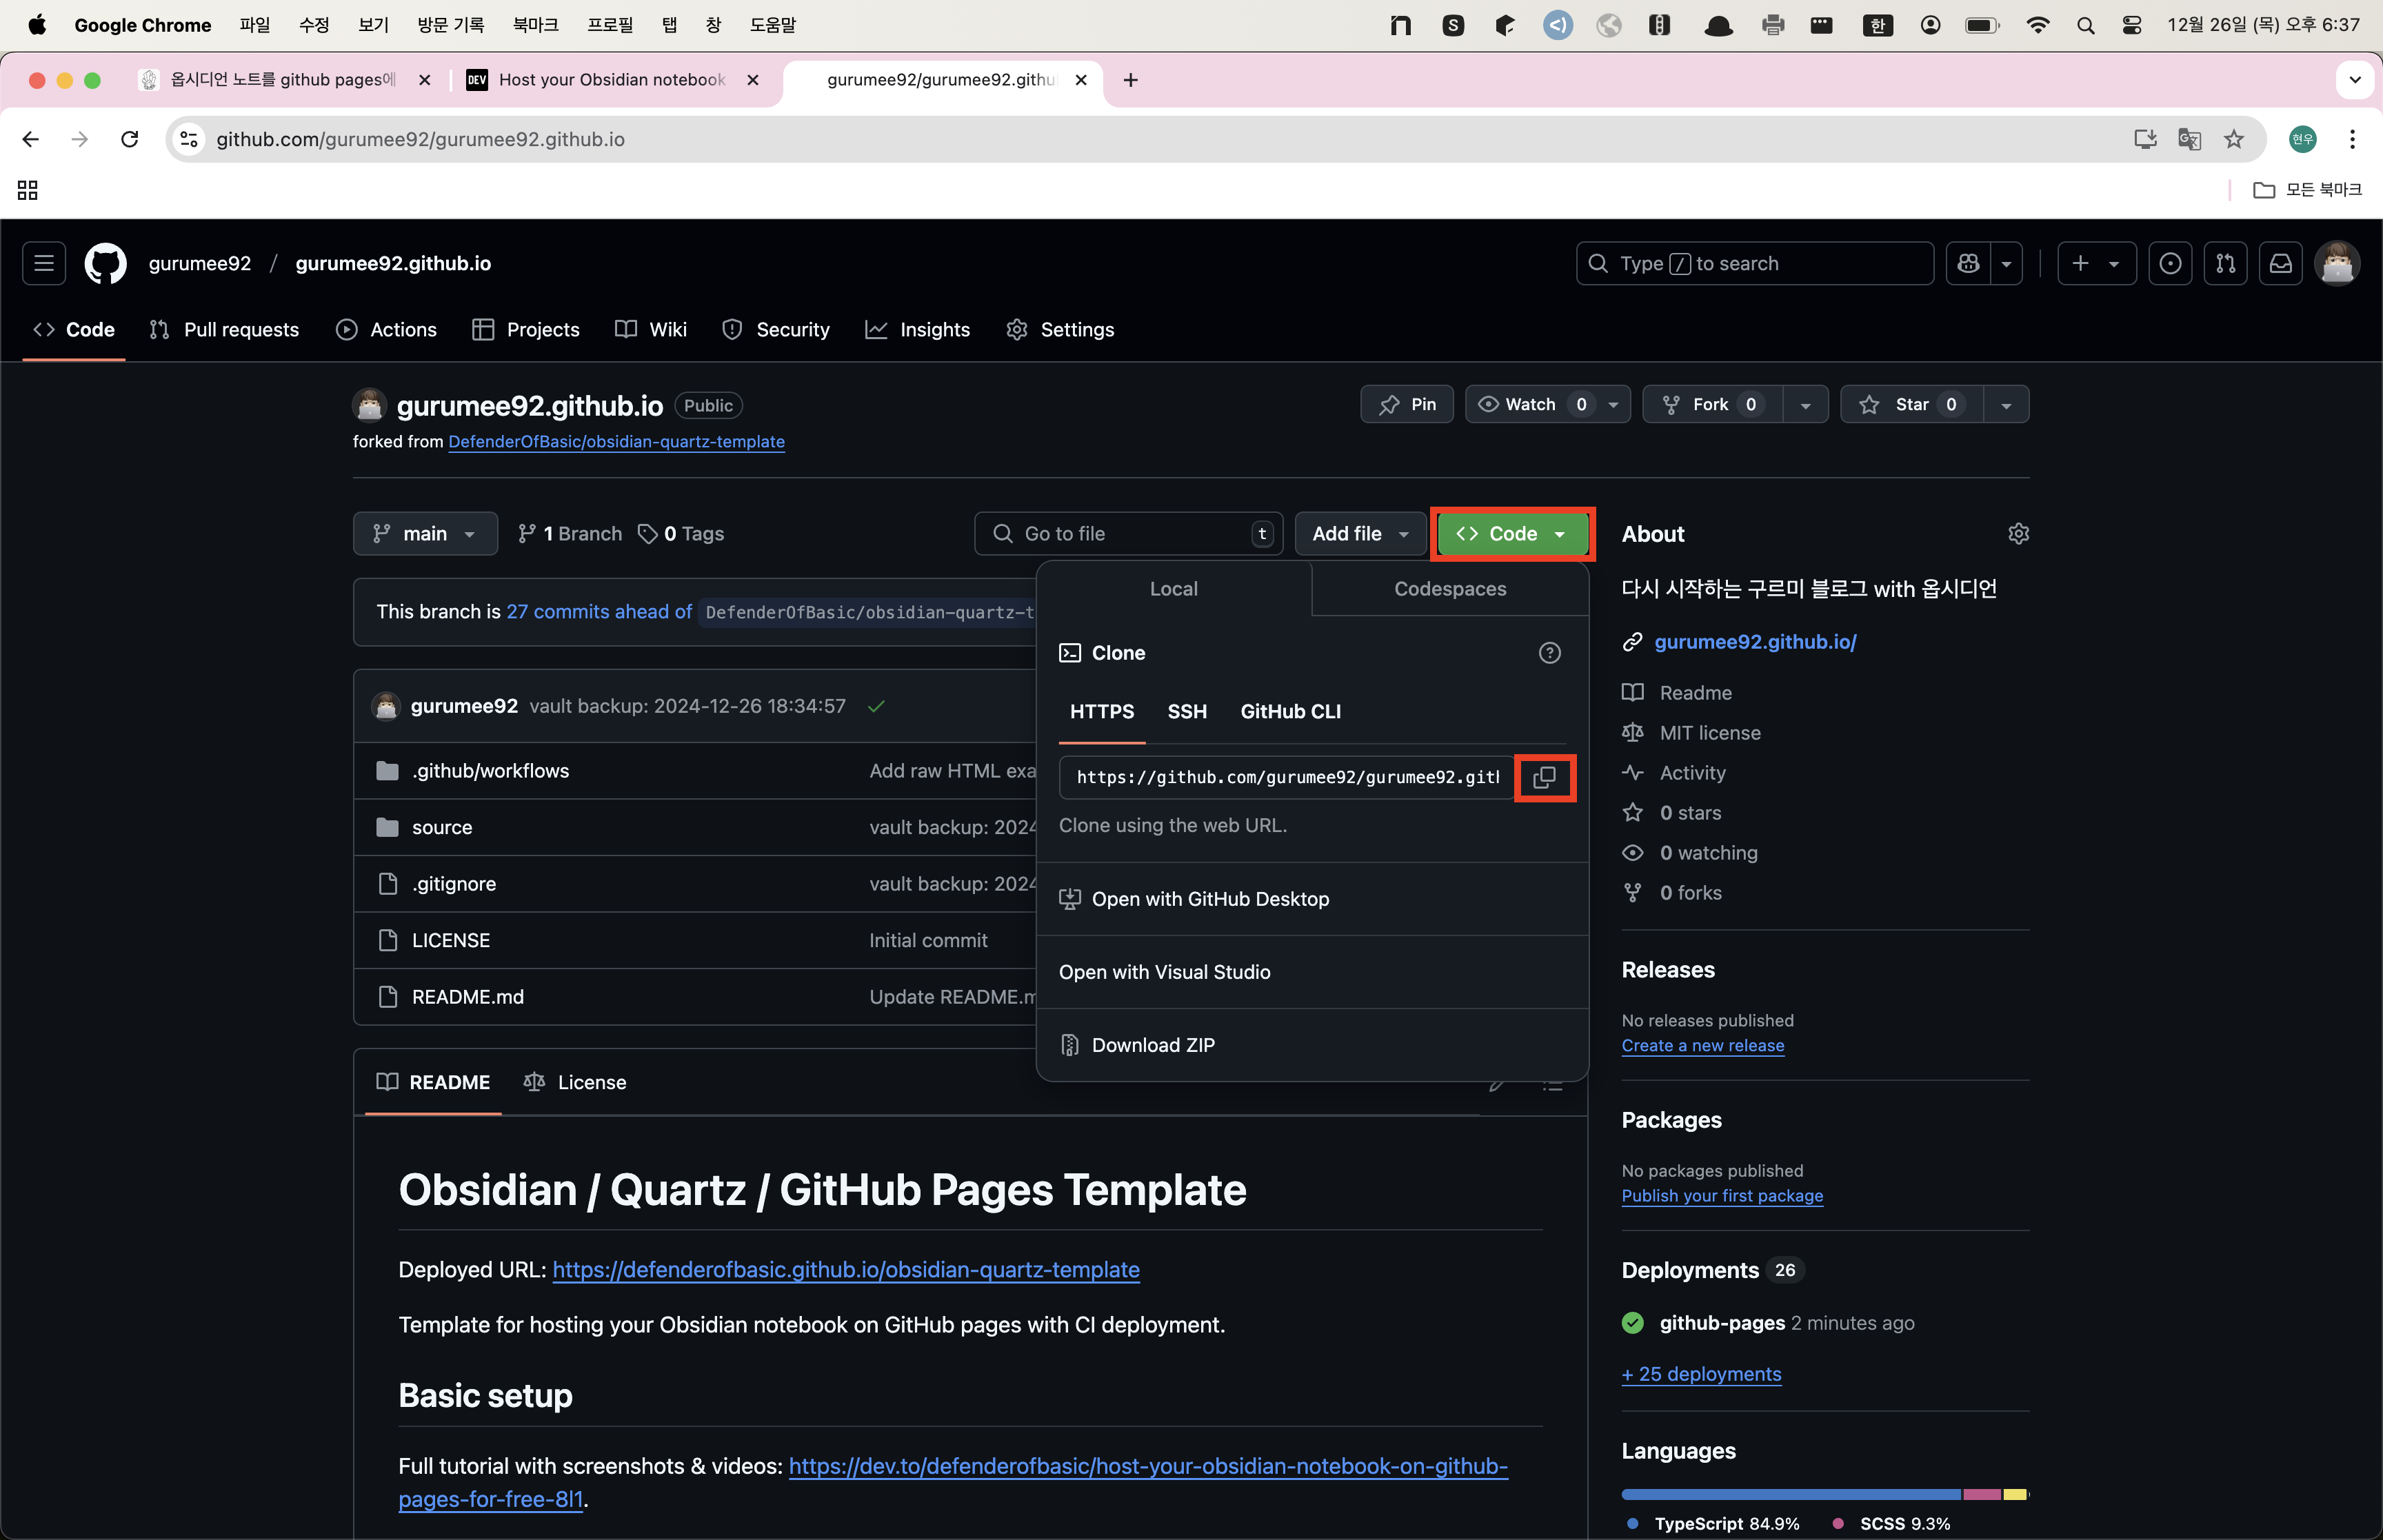2383x1540 pixels.
Task: Copy the HTTPS clone URL to clipboard
Action: coord(1544,777)
